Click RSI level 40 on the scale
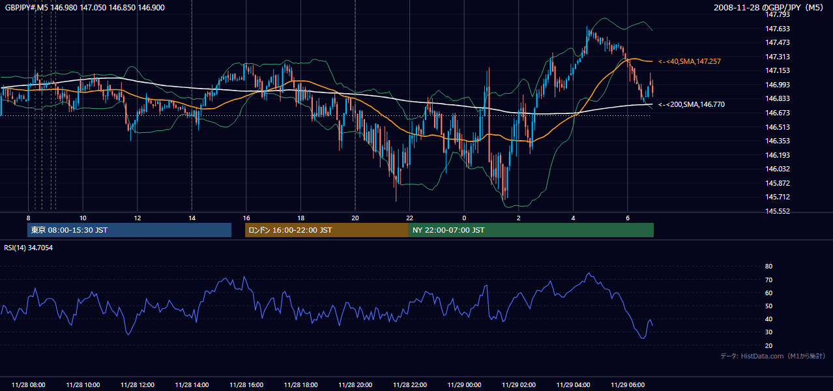833x391 pixels. (768, 319)
